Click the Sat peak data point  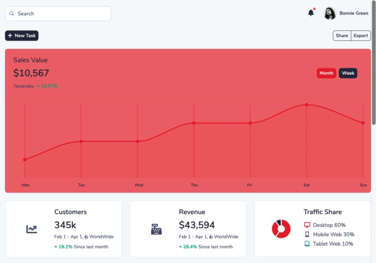tap(307, 105)
